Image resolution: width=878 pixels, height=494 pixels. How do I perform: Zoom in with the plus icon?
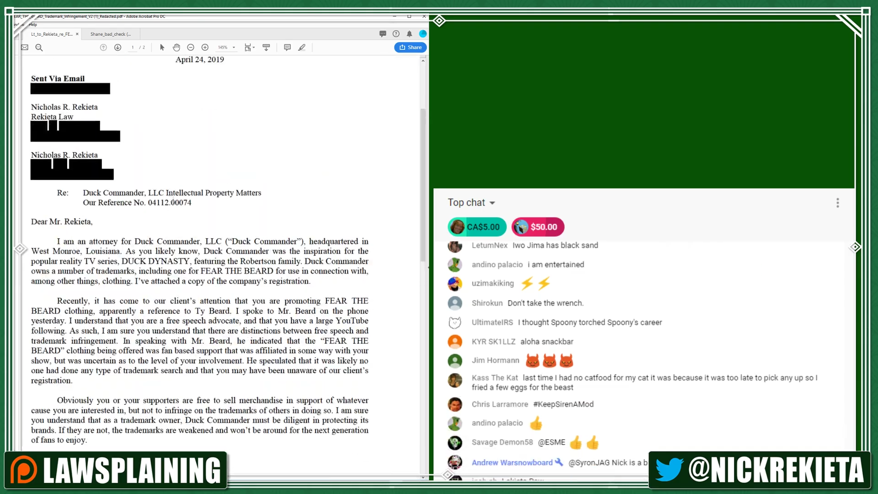[x=205, y=48]
